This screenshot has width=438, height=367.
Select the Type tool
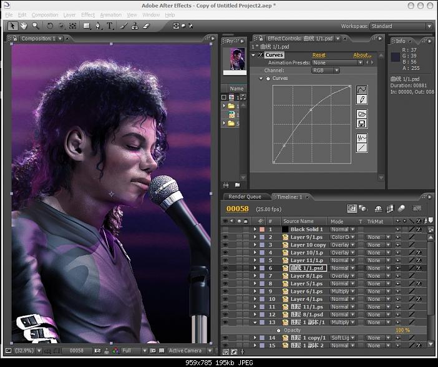point(110,26)
